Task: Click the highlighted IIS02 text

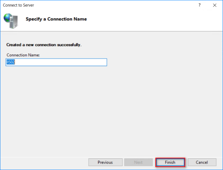Action: click(11, 62)
